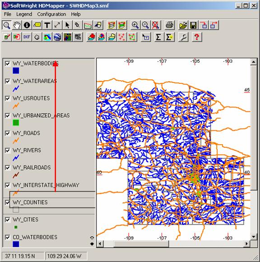The image size is (260, 262).
Task: Open the Google Earth globe icon
Action: pos(57,37)
